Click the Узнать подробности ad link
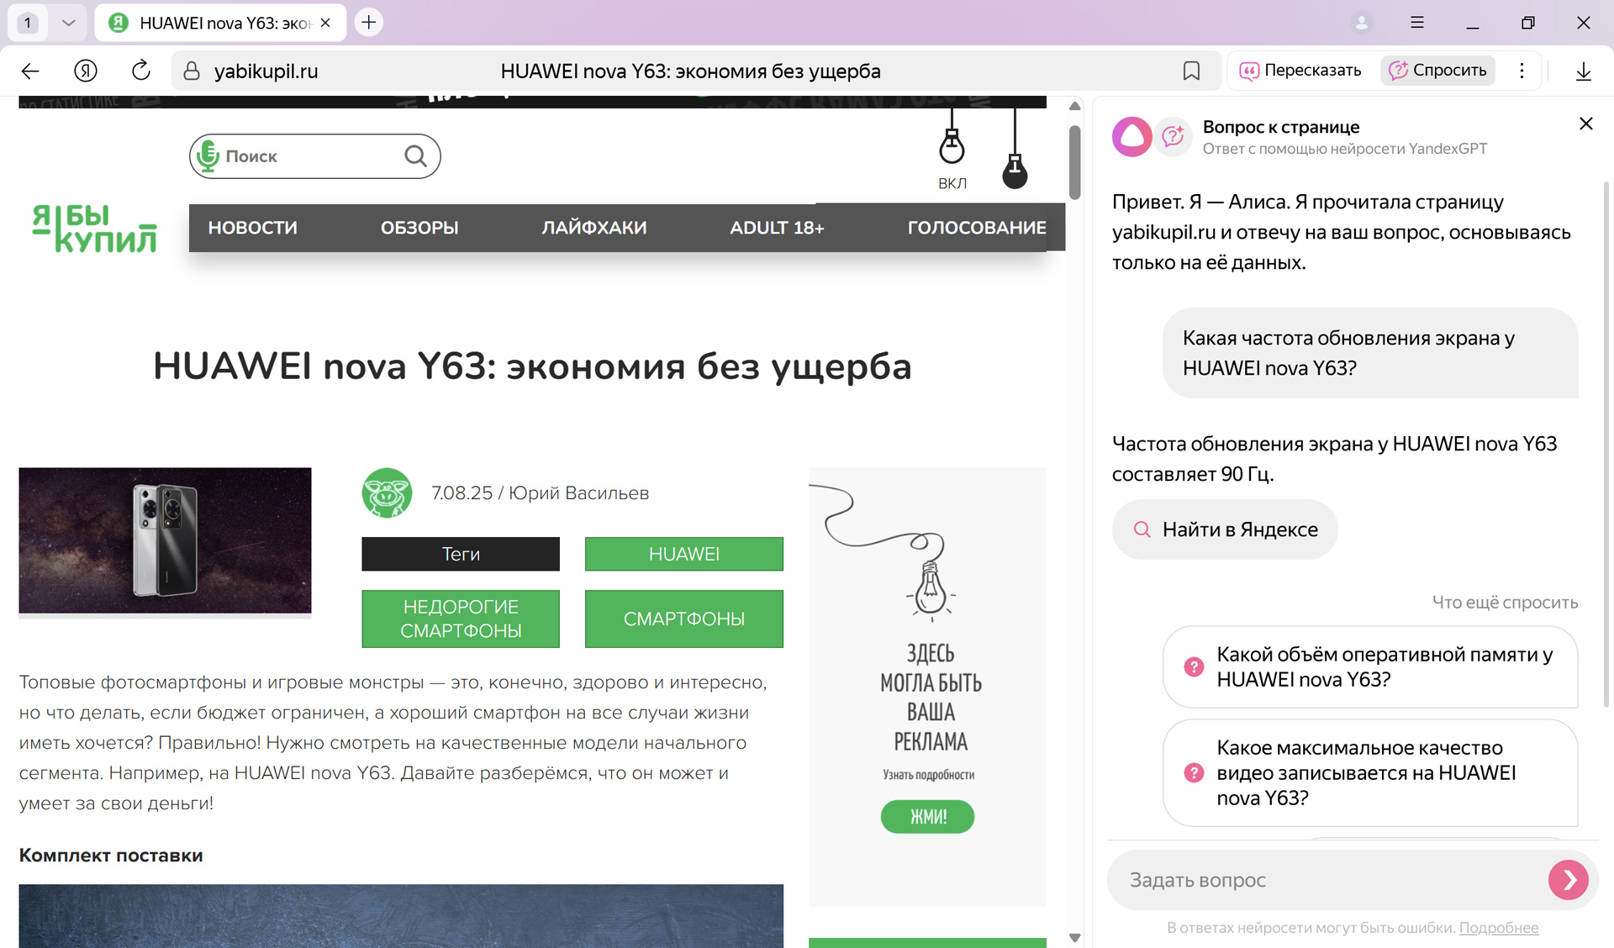Image resolution: width=1614 pixels, height=948 pixels. coord(928,775)
